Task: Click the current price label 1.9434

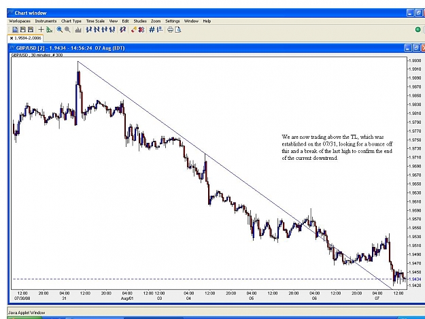Action: (415, 279)
